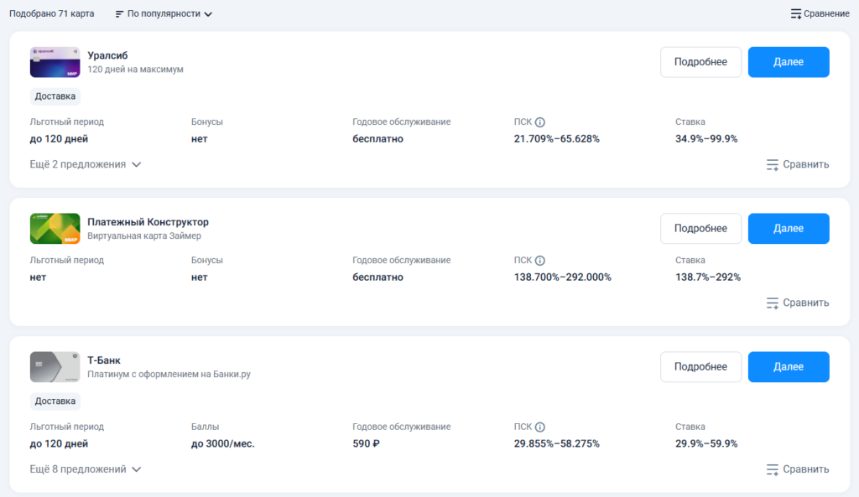
Task: Click the sort icon beside По популярности
Action: [119, 13]
